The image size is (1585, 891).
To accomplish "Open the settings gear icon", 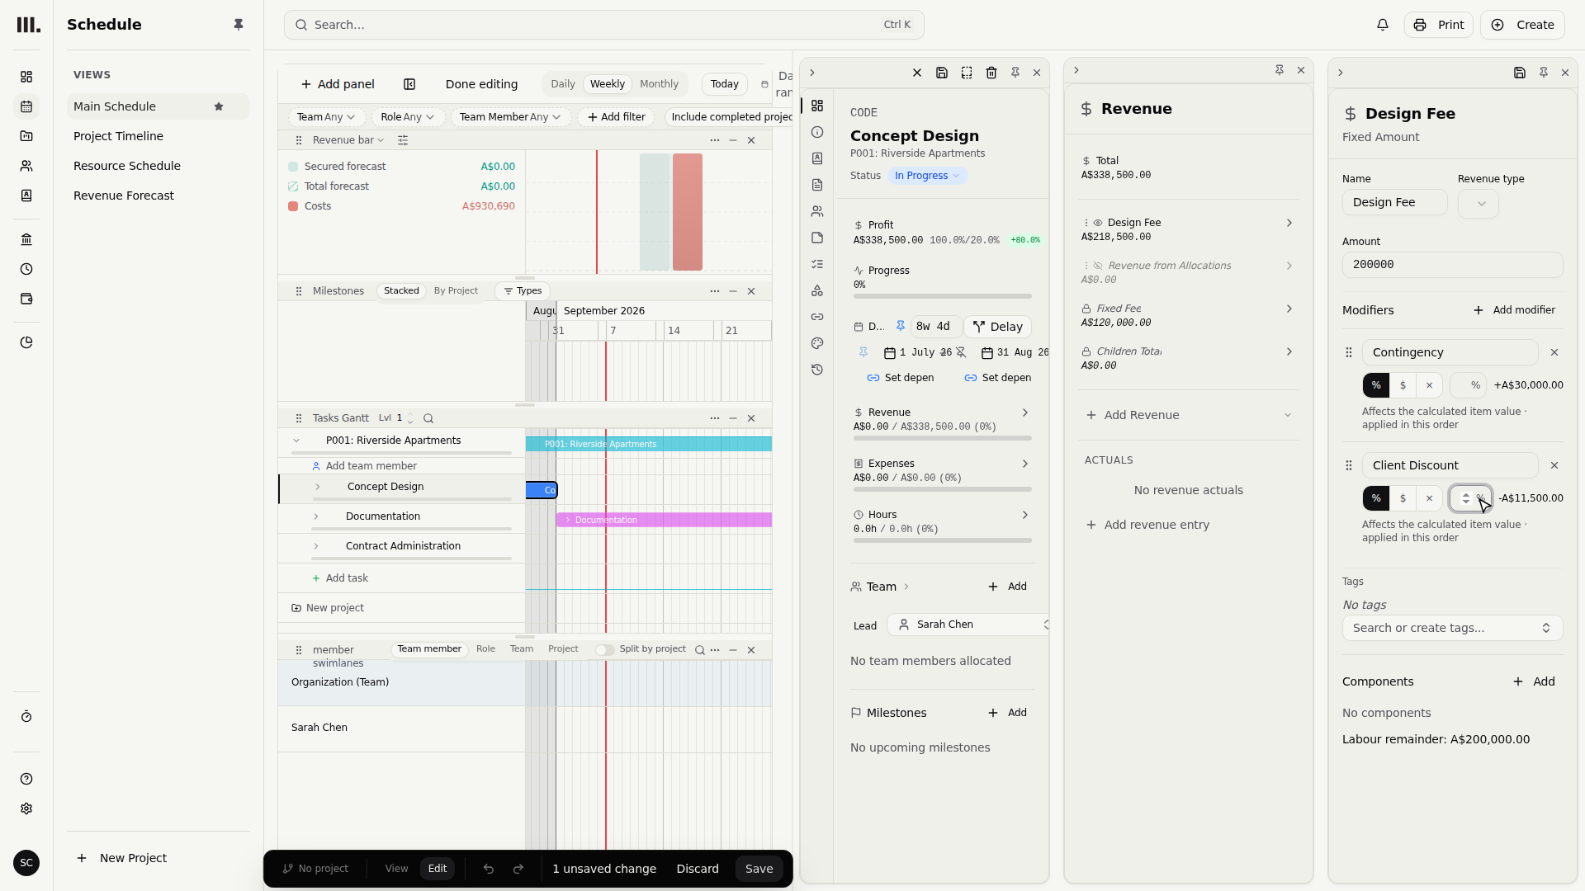I will pyautogui.click(x=26, y=808).
